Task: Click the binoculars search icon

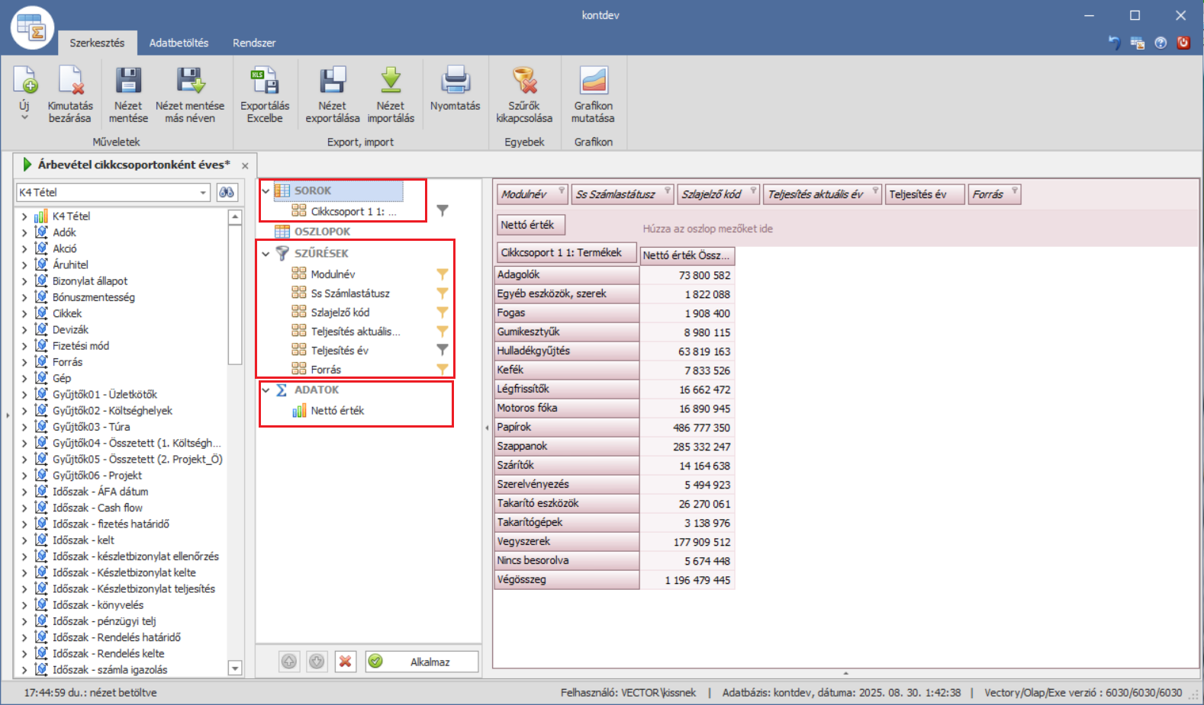Action: 227,192
